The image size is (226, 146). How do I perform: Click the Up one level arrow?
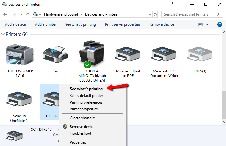pos(28,14)
